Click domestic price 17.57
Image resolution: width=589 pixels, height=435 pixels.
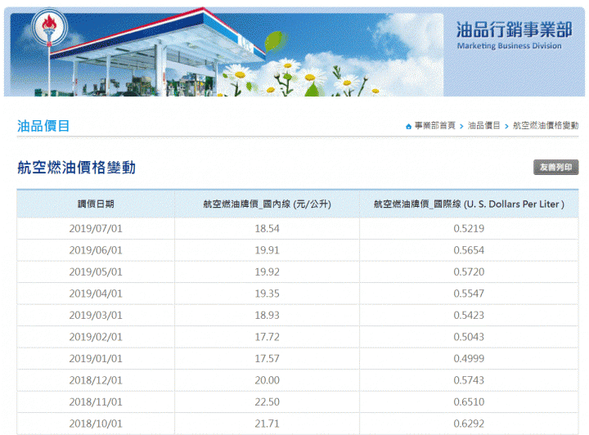[267, 358]
